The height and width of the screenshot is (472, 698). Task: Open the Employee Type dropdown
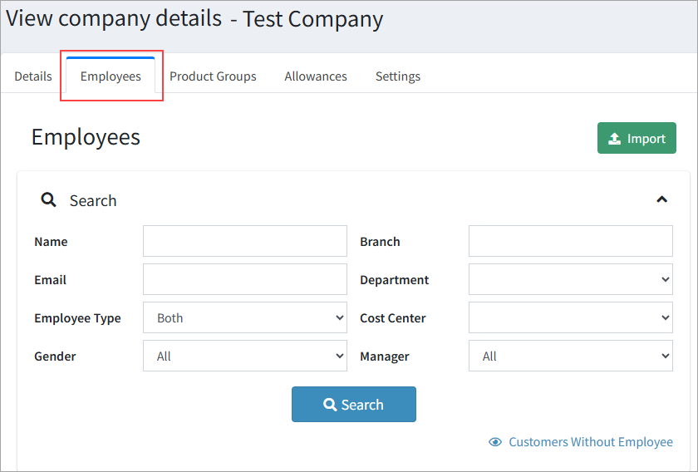(245, 317)
